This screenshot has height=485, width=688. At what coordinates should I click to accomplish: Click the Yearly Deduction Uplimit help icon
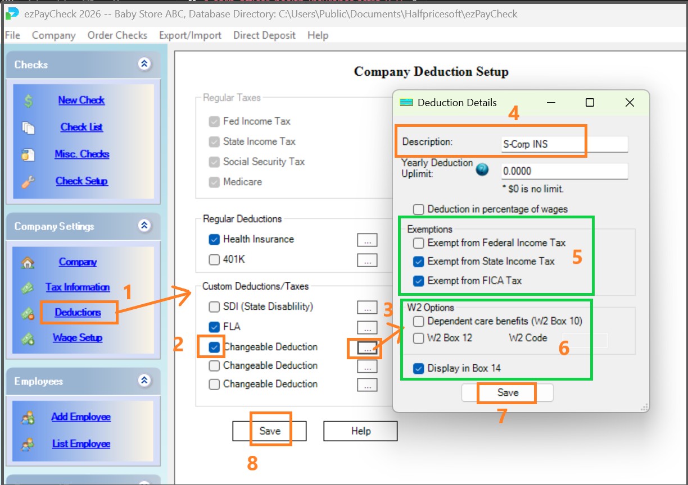(x=482, y=170)
